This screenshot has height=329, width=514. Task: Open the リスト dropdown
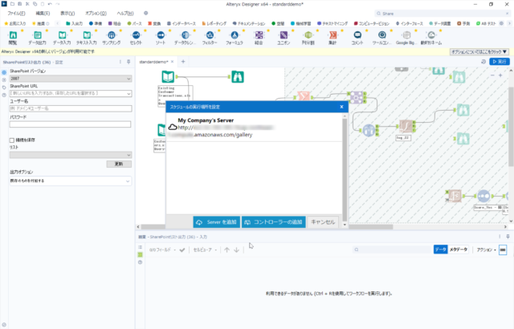click(71, 155)
